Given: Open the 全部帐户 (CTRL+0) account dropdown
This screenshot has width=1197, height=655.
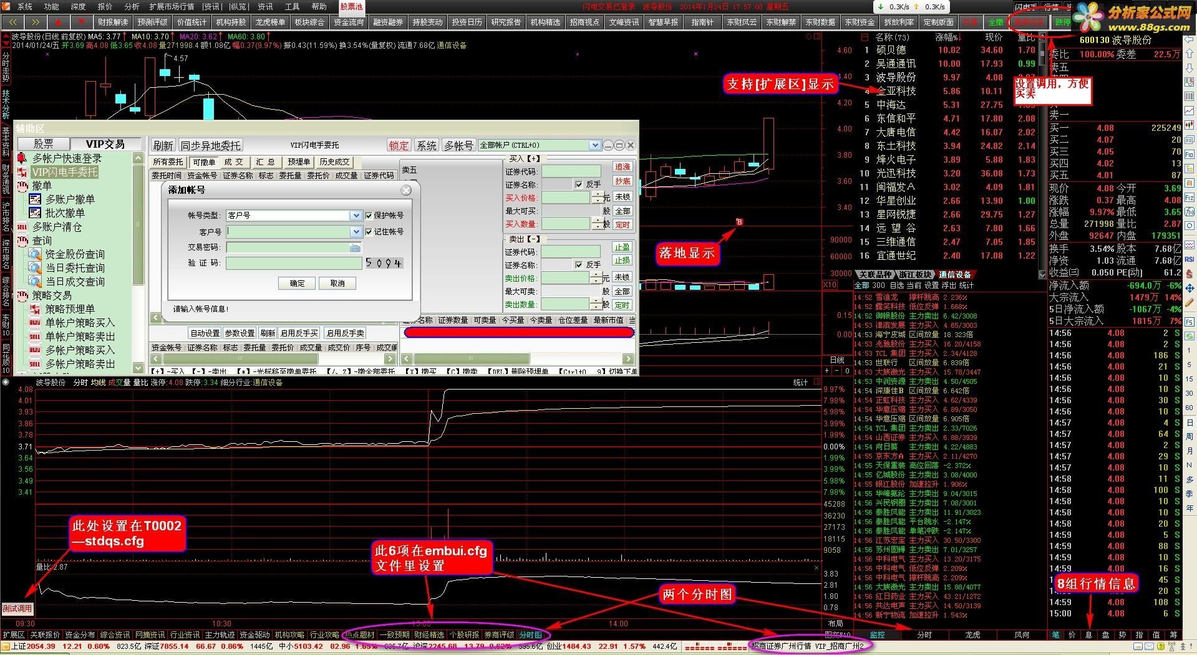Looking at the screenshot, I should coord(594,145).
